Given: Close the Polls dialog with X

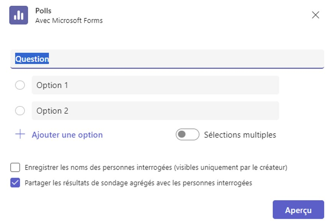Looking at the screenshot, I should [315, 15].
